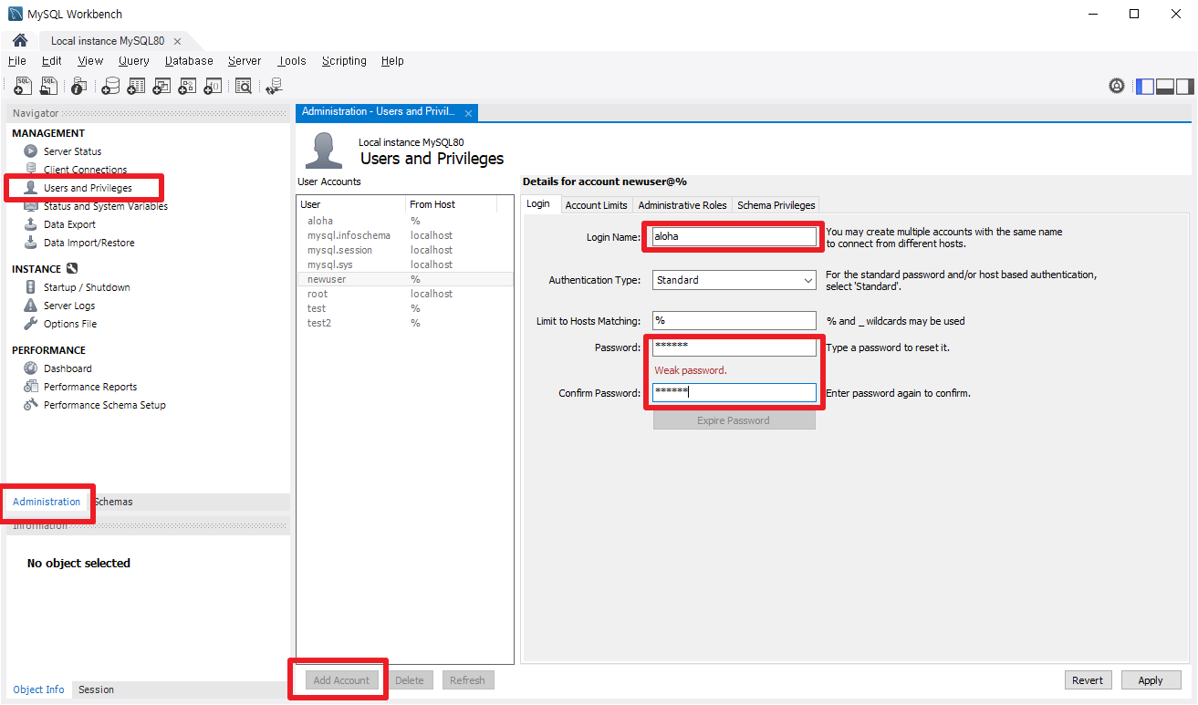Open Server Status in Navigator
The height and width of the screenshot is (705, 1198).
click(x=72, y=151)
